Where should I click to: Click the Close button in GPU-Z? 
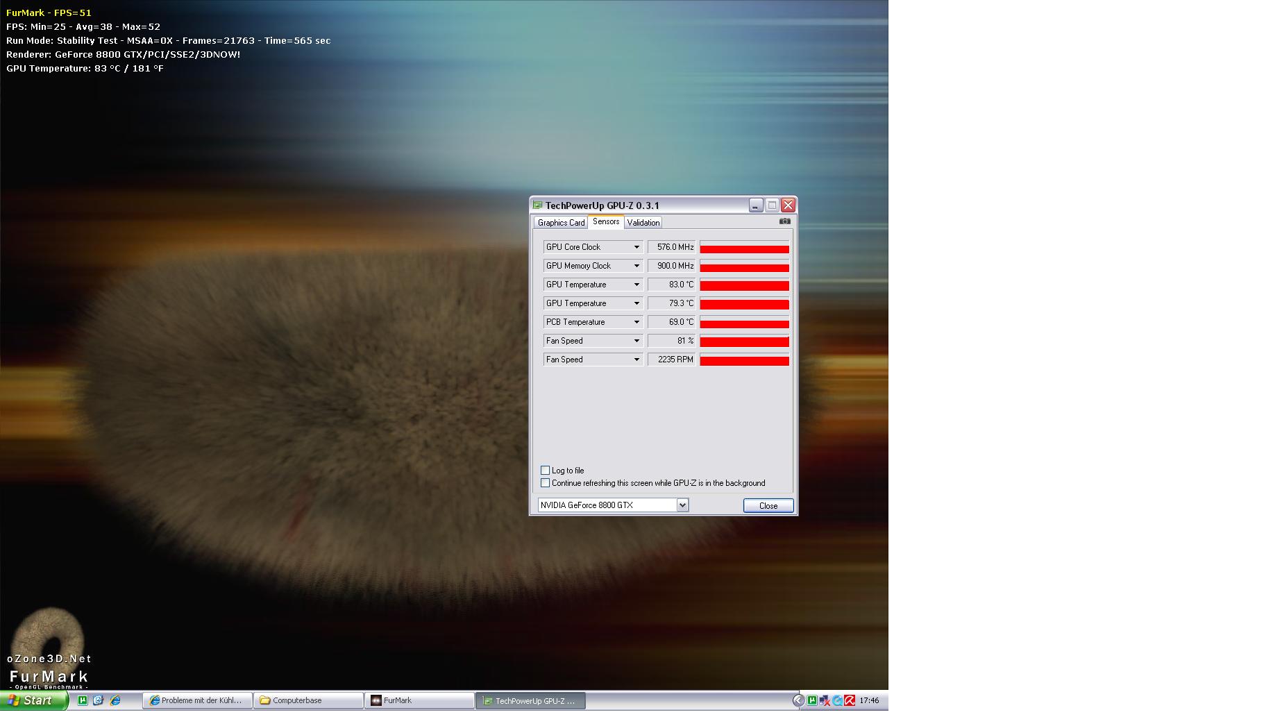[x=768, y=505]
